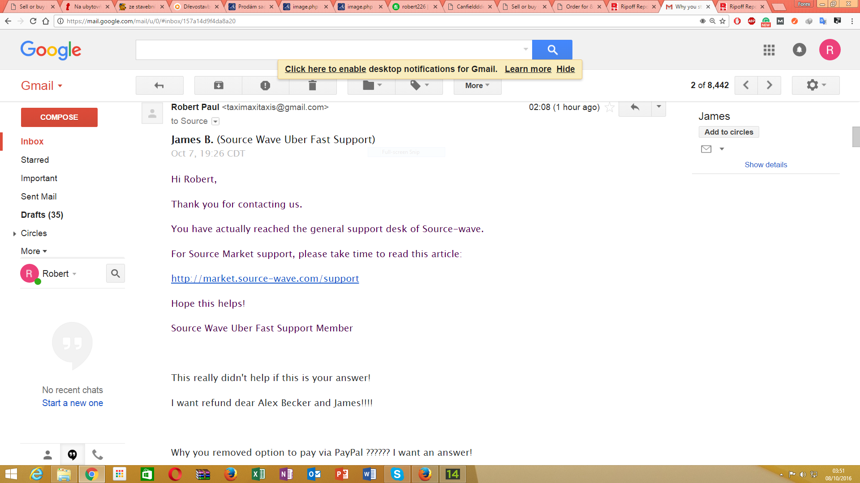860x483 pixels.
Task: Click the chat search magnifier icon
Action: point(116,273)
